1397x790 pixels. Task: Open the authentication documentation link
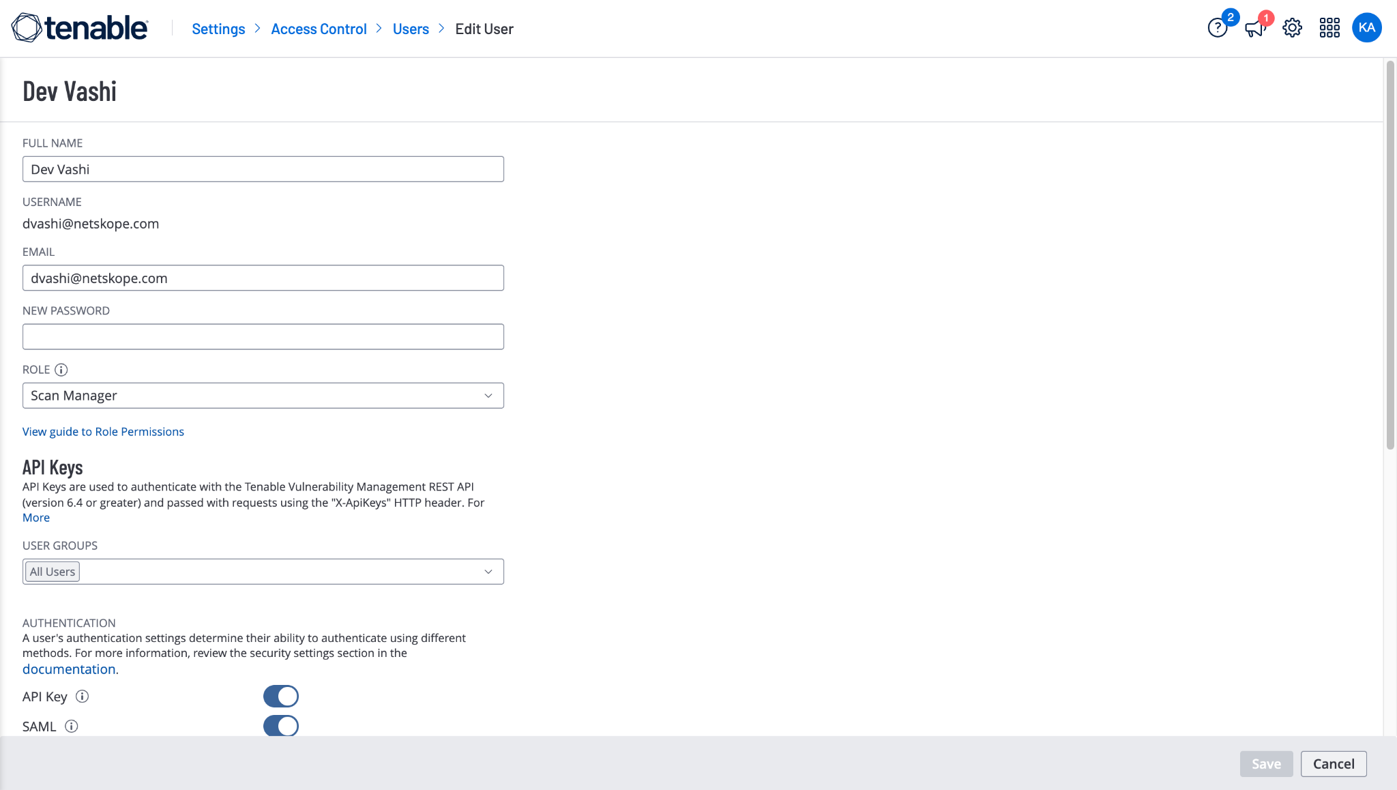click(x=69, y=669)
